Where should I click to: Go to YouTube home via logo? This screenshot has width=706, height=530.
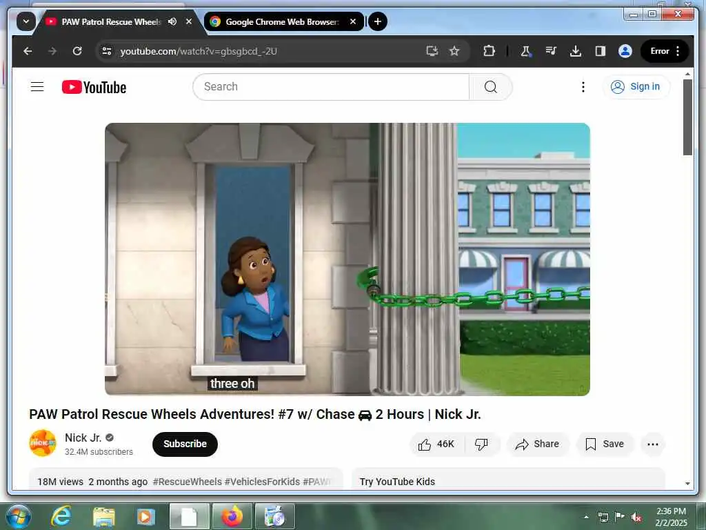coord(94,87)
